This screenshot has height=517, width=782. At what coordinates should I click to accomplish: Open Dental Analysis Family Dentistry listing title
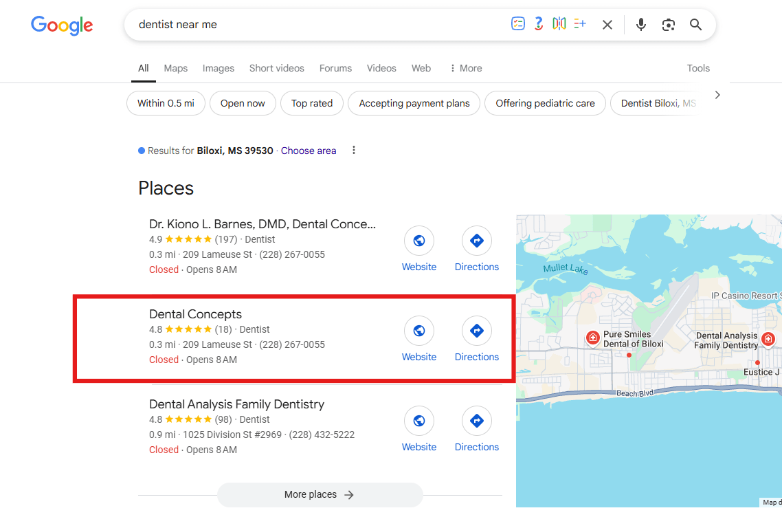tap(237, 404)
